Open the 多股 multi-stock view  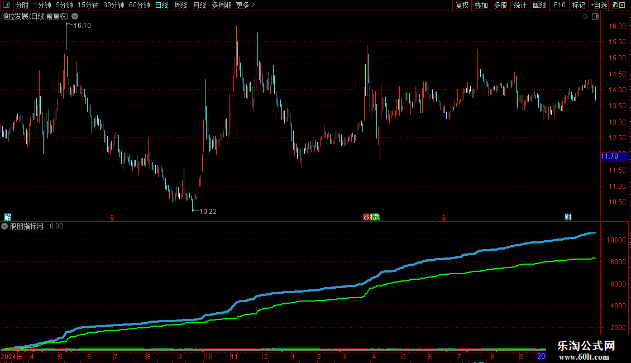tap(500, 5)
